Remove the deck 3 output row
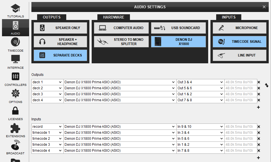Image resolution: width=271 pixels, height=162 pixels. tap(259, 94)
